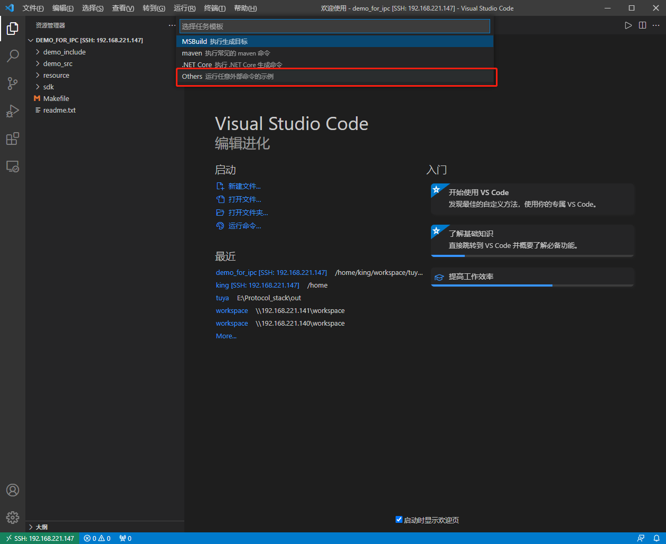Open the 运行 menu
Image resolution: width=666 pixels, height=544 pixels.
click(184, 8)
